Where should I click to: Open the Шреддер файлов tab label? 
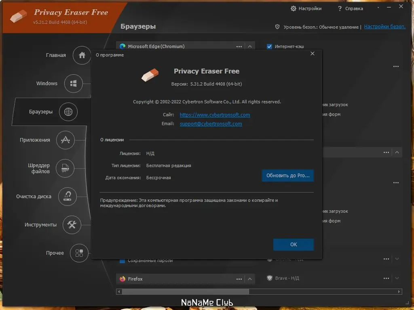[x=39, y=168]
